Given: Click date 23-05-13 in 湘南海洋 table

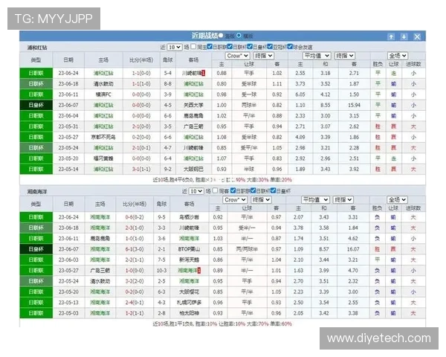Looking at the screenshot, I should click(x=68, y=303).
